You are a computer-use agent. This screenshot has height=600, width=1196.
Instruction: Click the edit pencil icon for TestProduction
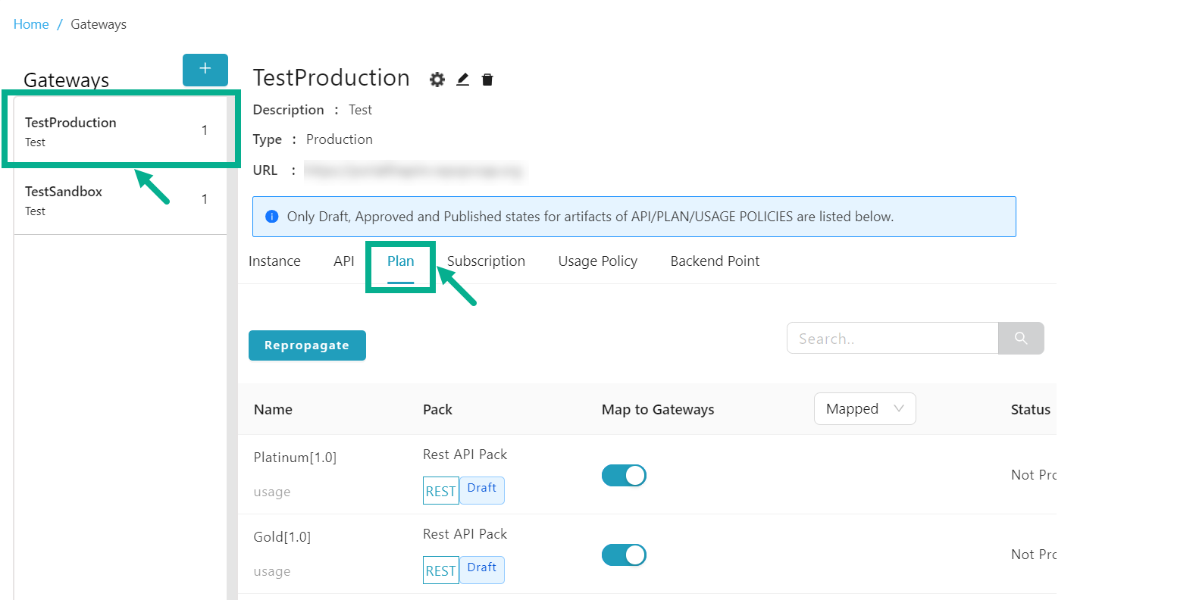point(462,80)
